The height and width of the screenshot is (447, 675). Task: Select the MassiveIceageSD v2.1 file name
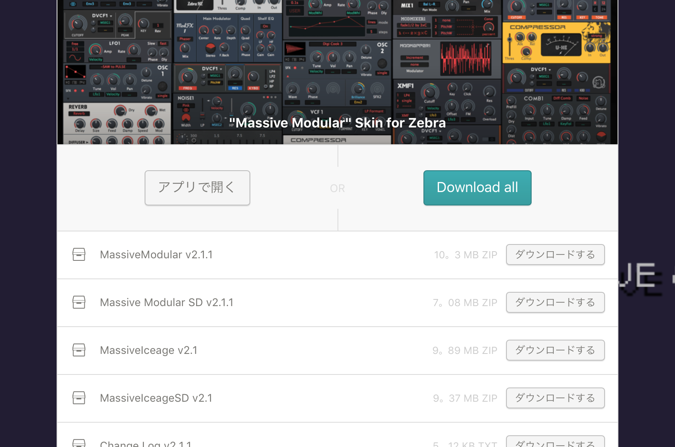[156, 398]
